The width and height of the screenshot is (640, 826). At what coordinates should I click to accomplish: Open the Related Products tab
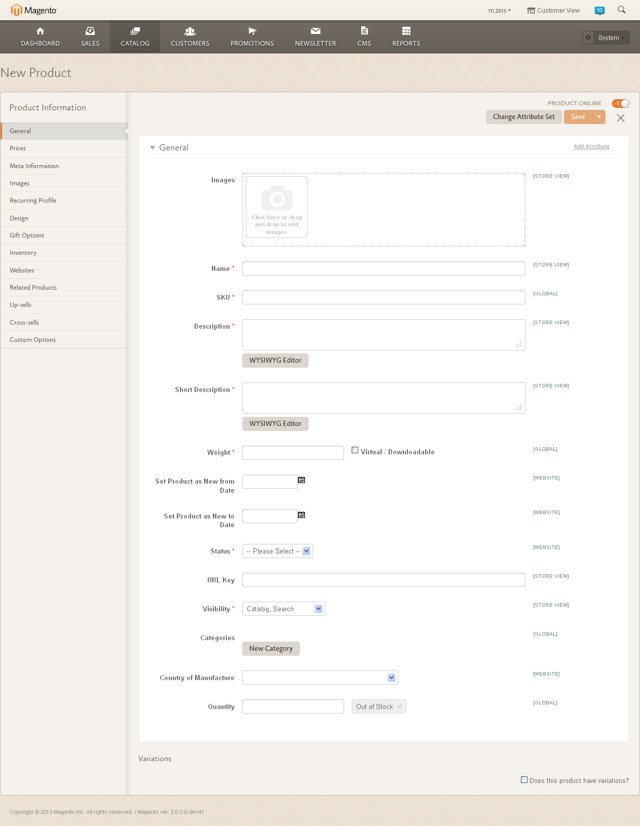pos(64,288)
